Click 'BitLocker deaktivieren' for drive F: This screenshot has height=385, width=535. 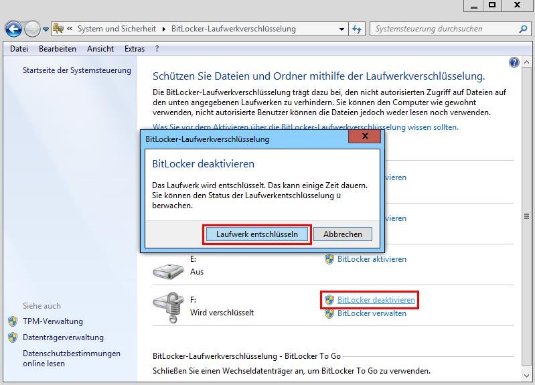click(x=376, y=300)
